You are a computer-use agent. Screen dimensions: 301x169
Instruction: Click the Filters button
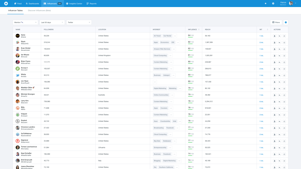tap(276, 22)
